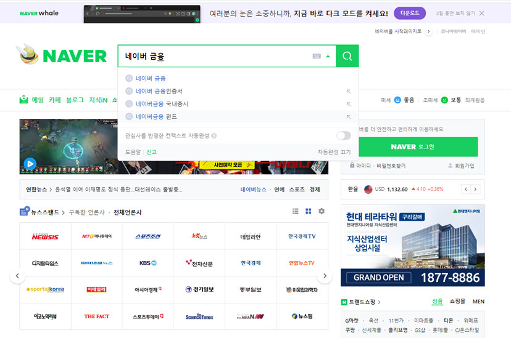
Task: Open 네이버뉴스 tab
Action: (253, 190)
